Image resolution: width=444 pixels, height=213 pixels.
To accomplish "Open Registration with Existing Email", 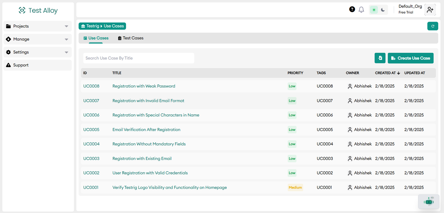I will (x=142, y=159).
